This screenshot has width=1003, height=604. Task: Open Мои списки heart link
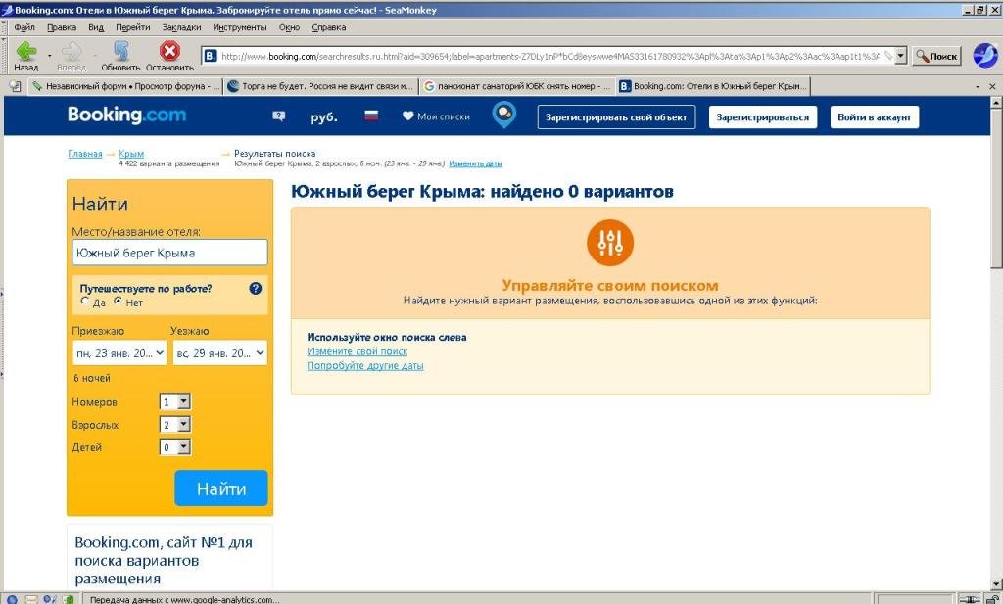pyautogui.click(x=436, y=116)
